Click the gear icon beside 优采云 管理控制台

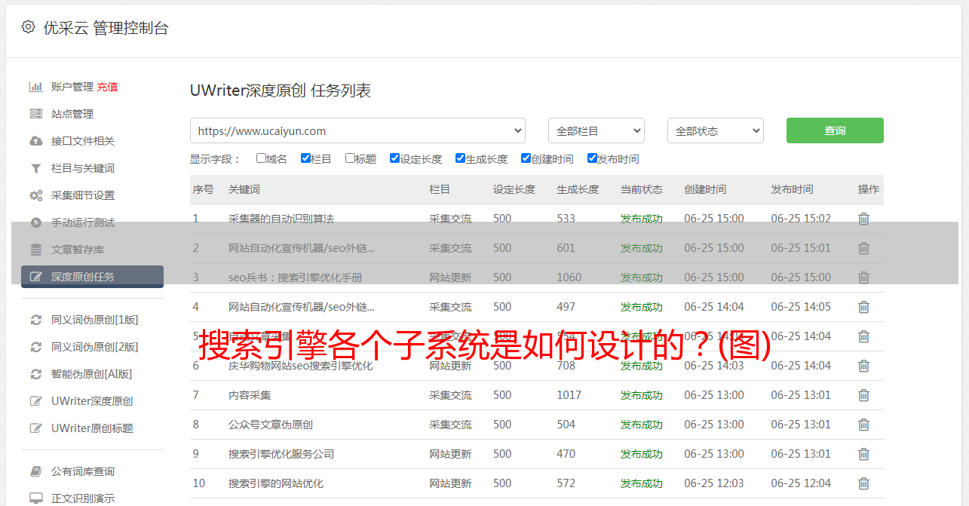click(28, 27)
